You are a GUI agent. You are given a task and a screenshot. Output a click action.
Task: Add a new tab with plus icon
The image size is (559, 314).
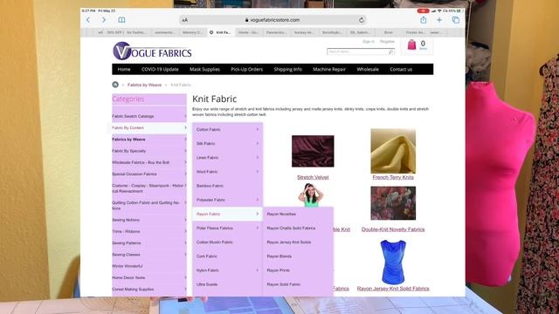439,20
